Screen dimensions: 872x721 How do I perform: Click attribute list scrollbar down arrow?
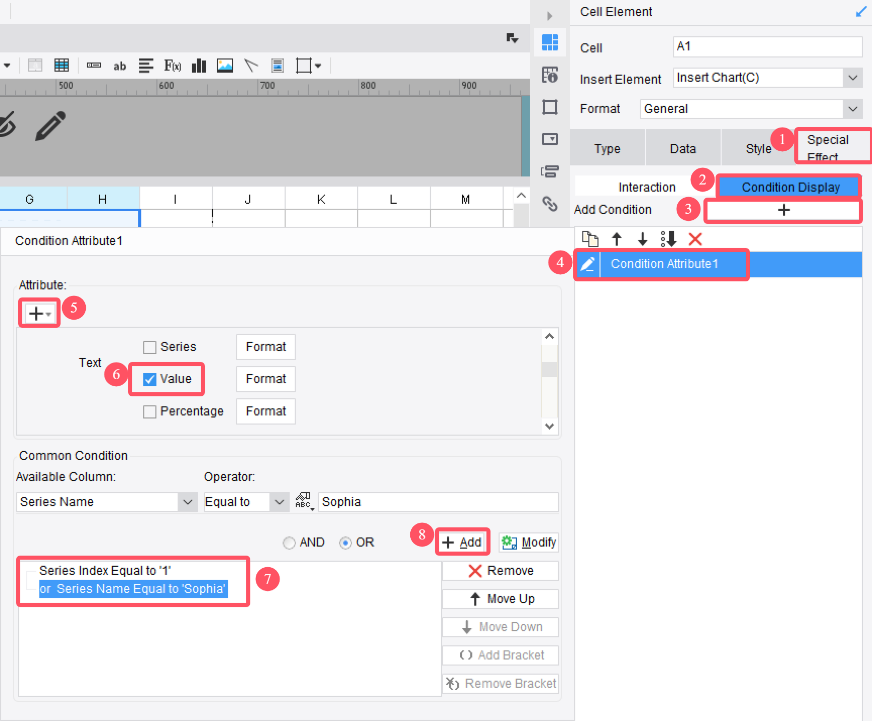click(550, 426)
